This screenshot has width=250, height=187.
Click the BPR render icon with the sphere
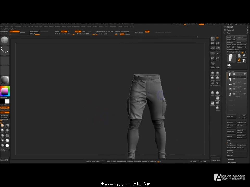(213, 39)
